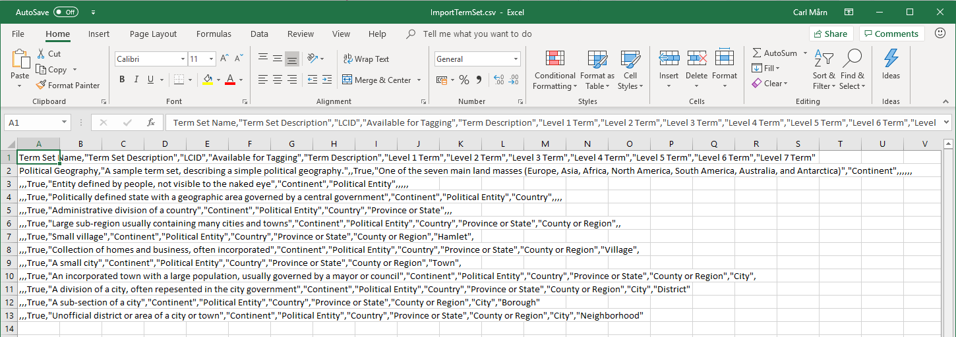This screenshot has height=337, width=956.
Task: Switch to the Formulas tab
Action: click(214, 34)
